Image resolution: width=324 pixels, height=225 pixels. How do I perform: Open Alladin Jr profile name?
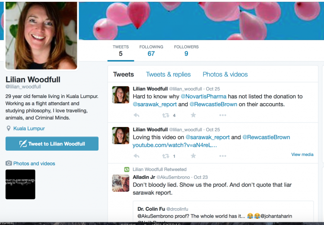(x=144, y=177)
